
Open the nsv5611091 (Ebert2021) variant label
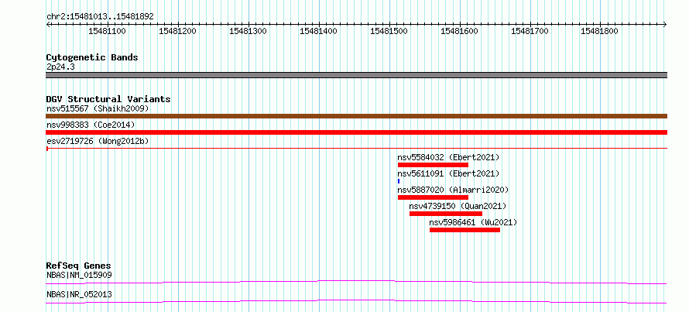tap(449, 173)
